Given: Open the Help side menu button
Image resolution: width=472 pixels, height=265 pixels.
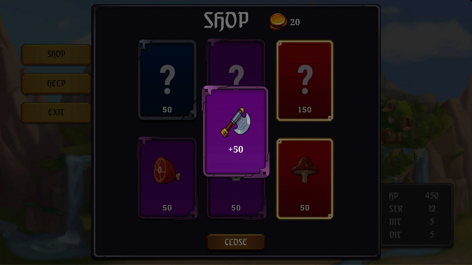Looking at the screenshot, I should (x=56, y=84).
